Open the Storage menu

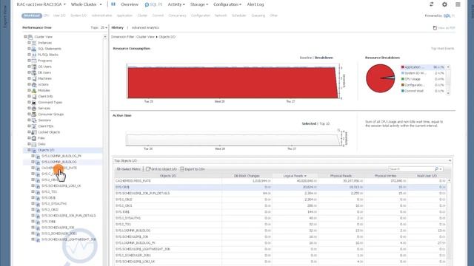(199, 4)
